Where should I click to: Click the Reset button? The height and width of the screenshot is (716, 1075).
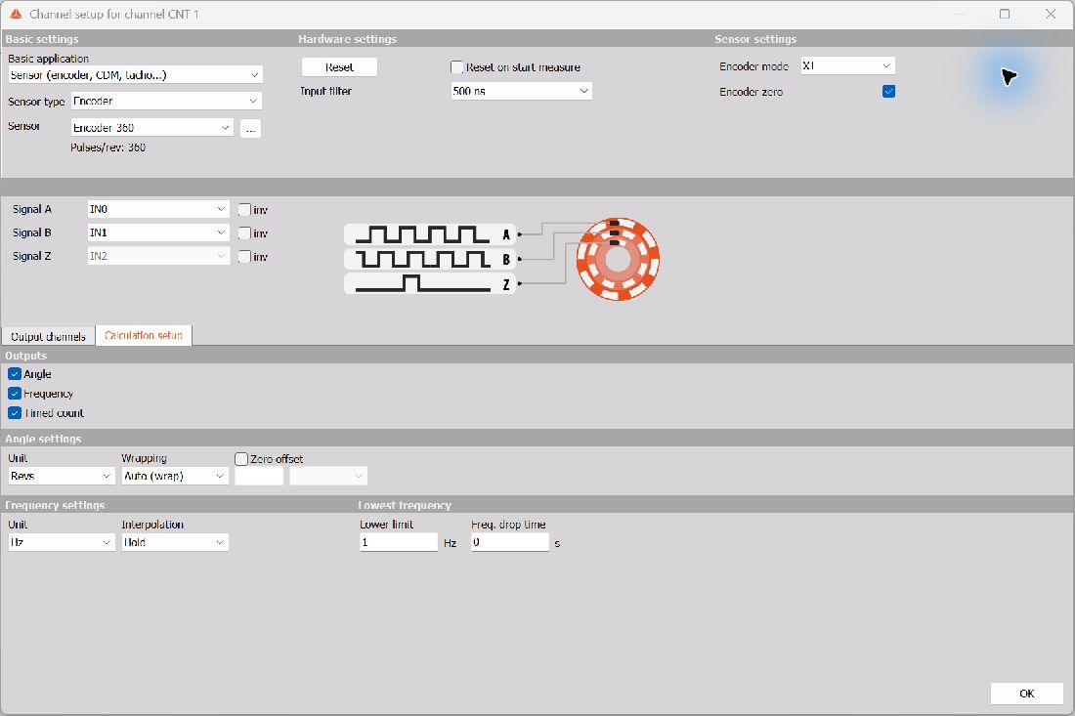click(x=339, y=67)
